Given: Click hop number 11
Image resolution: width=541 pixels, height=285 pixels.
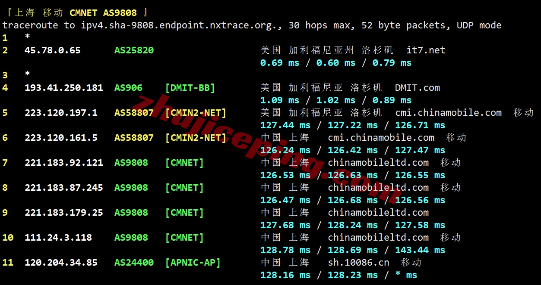Looking at the screenshot, I should click(x=8, y=263).
